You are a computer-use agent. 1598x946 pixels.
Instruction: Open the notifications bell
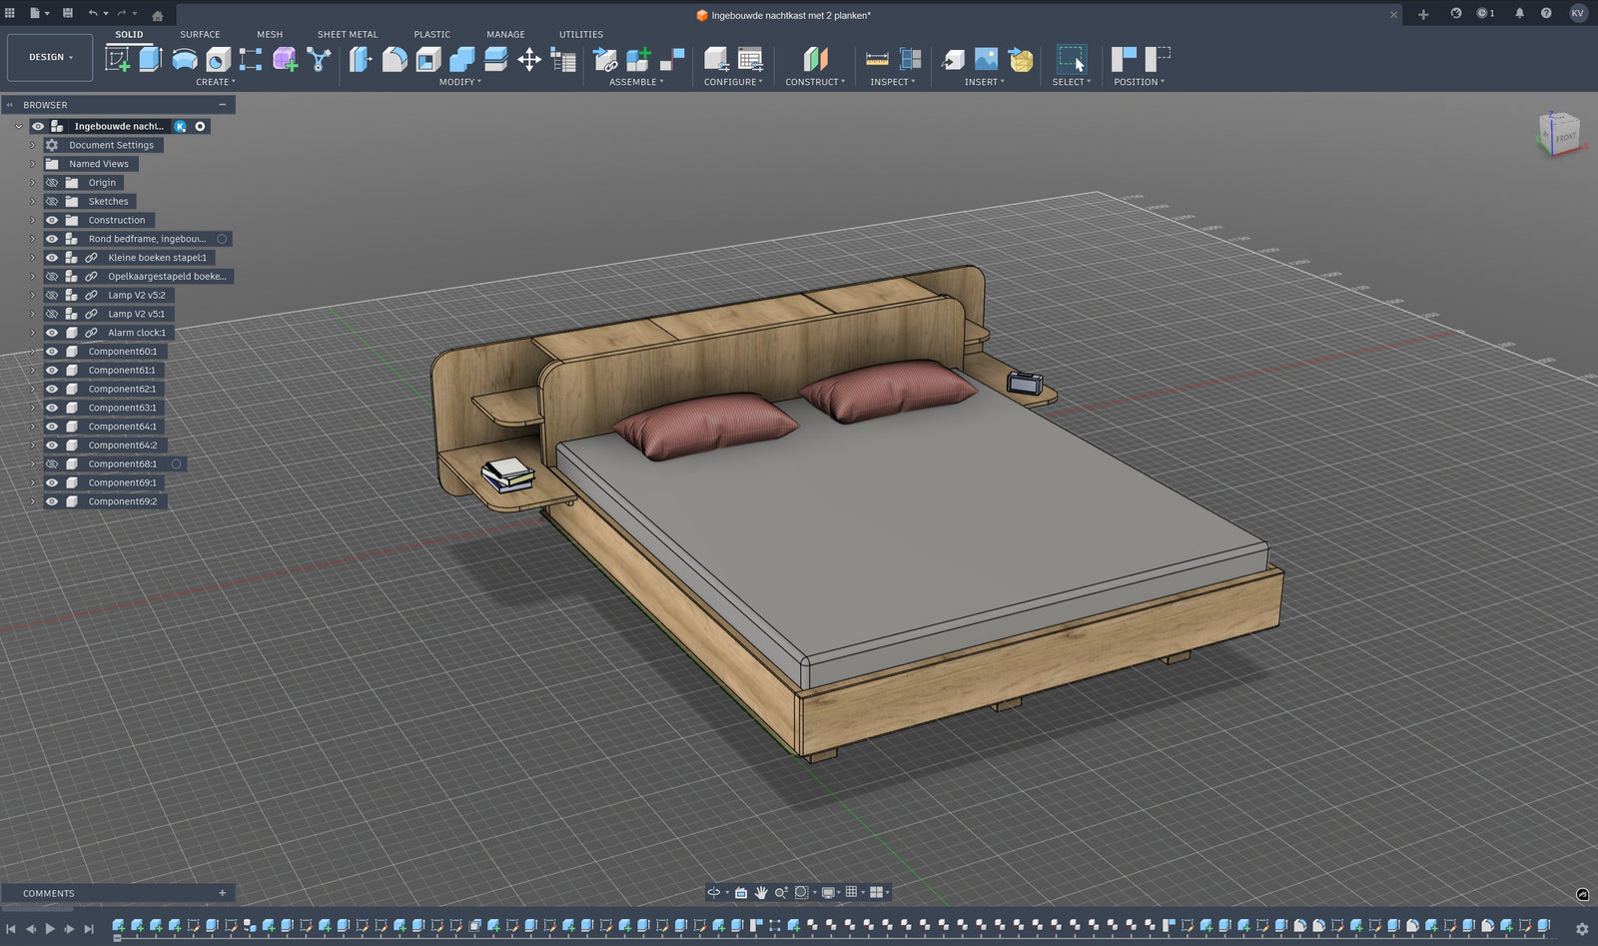[x=1519, y=14]
